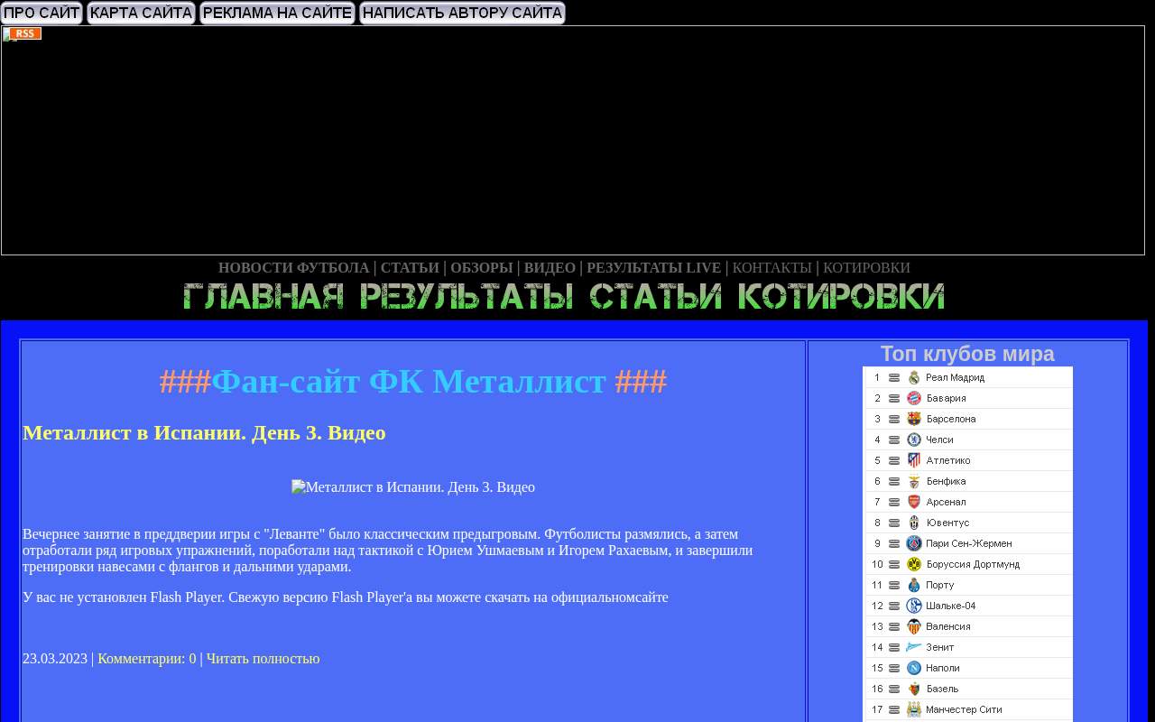Click НАПИСАТЬ АВТОРУ САЙТА button
This screenshot has width=1155, height=722.
point(462,13)
